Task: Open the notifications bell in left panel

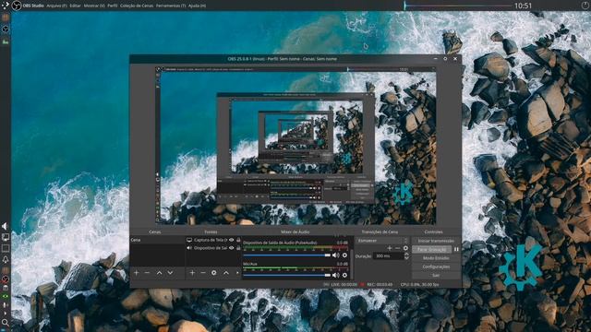Action: tap(6, 259)
